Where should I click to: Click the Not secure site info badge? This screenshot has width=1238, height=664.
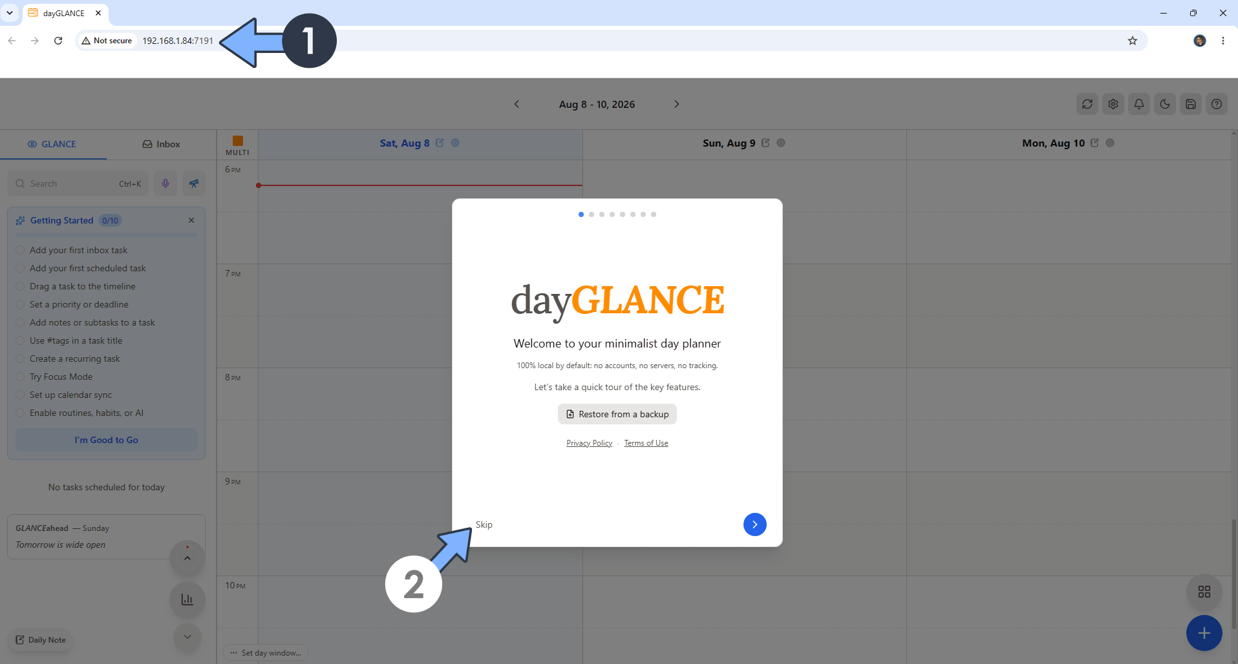coord(107,41)
